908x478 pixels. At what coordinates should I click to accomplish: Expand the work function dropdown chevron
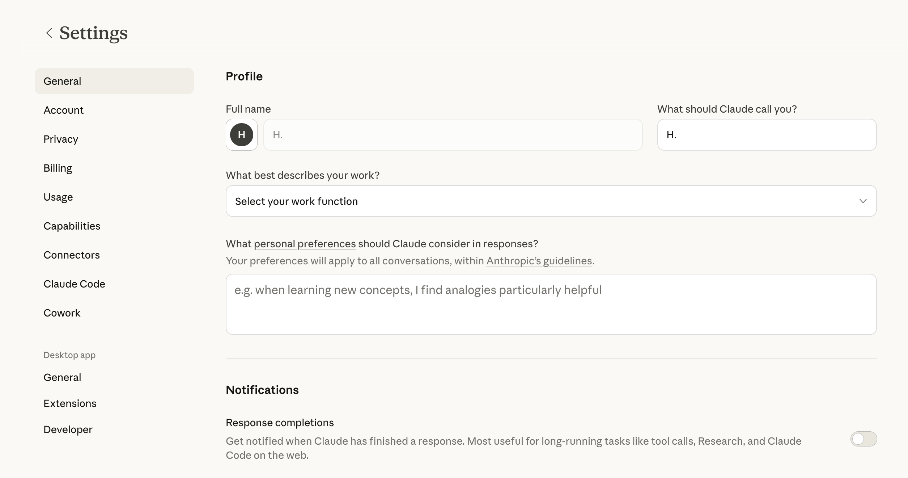click(863, 201)
